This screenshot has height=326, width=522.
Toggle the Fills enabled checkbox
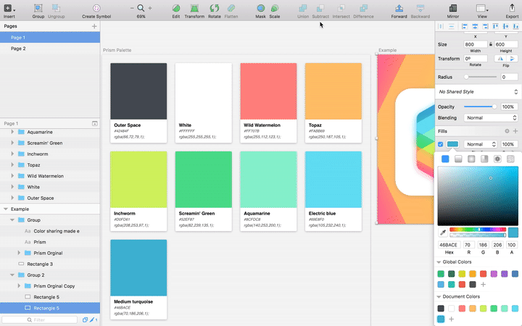tap(441, 144)
